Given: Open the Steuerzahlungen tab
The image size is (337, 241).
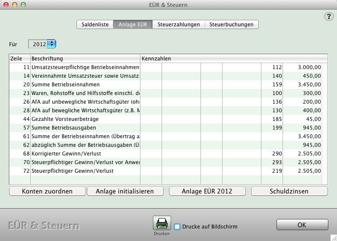Looking at the screenshot, I should (178, 25).
